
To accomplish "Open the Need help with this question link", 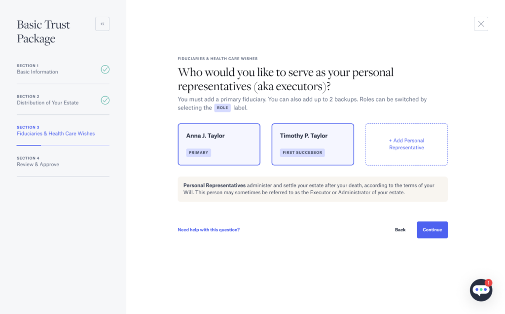I will coord(209,230).
